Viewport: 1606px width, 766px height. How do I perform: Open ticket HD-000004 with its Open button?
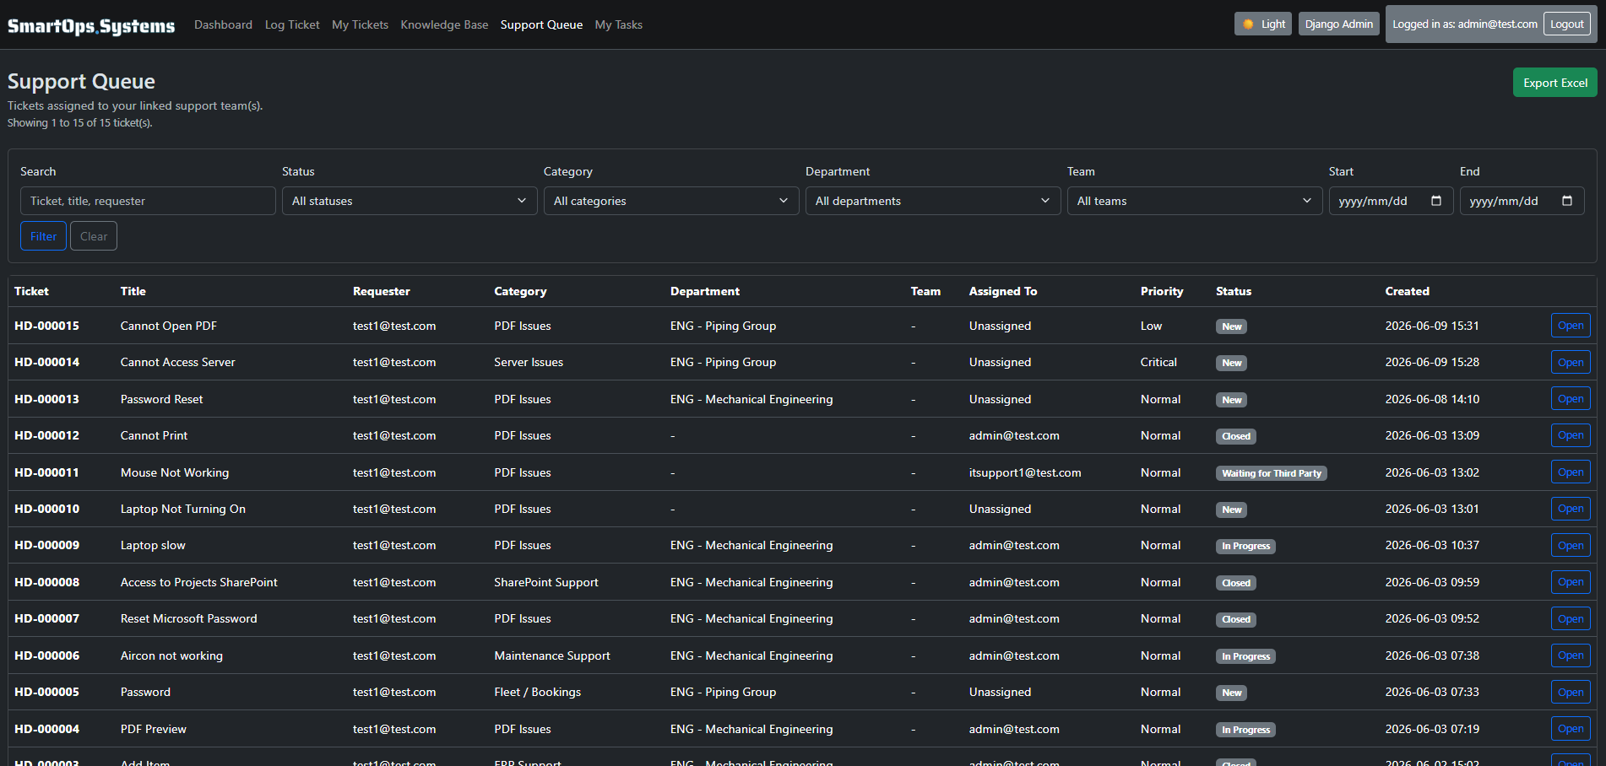[1571, 729]
